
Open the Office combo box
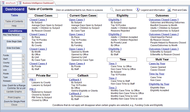tap(23, 66)
